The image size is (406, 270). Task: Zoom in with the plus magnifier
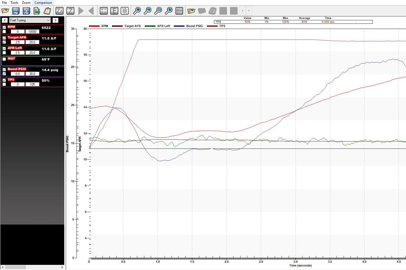[x=137, y=11]
